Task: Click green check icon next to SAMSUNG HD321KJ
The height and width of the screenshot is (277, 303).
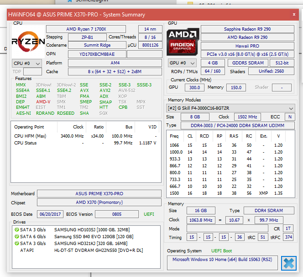Action: click(17, 243)
